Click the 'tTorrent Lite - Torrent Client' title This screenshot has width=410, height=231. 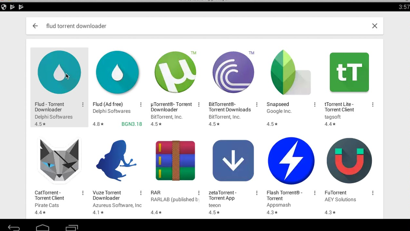[339, 107]
